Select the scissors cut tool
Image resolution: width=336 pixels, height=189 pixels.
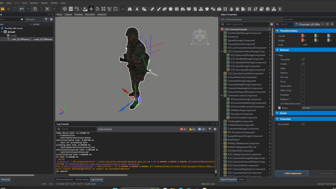pyautogui.click(x=47, y=9)
